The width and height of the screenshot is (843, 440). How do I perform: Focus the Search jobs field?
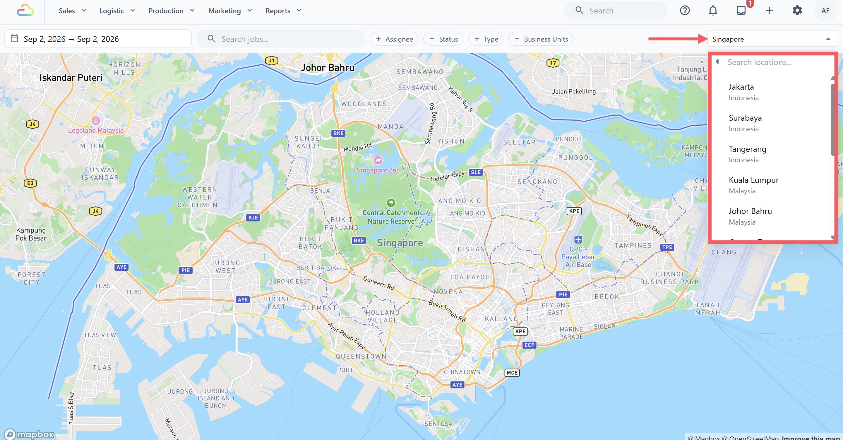point(281,39)
